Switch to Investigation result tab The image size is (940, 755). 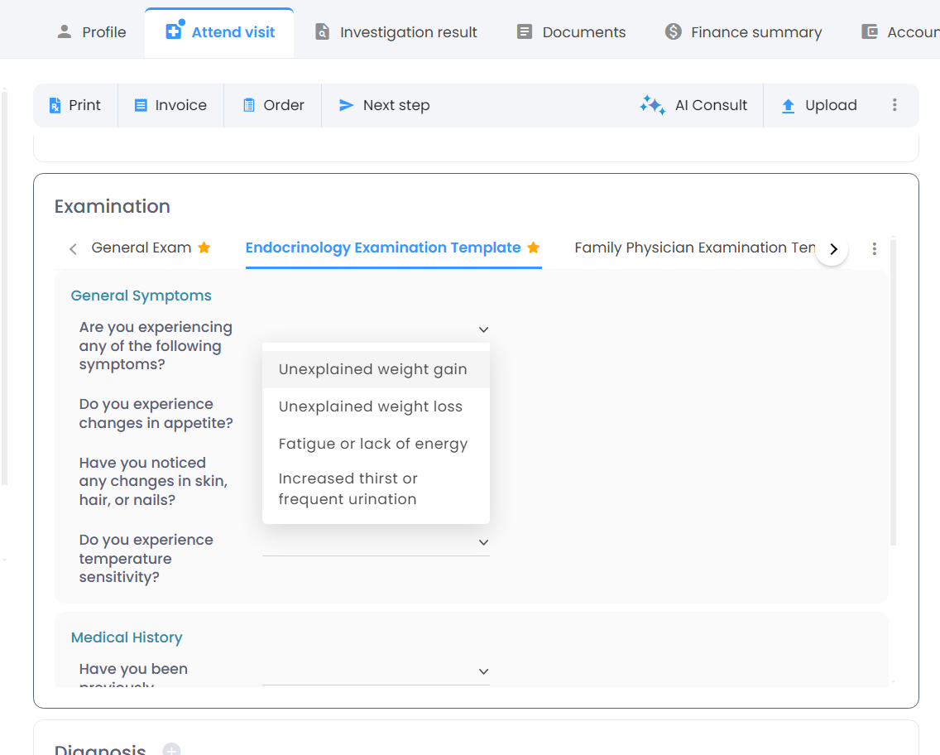[x=396, y=32]
